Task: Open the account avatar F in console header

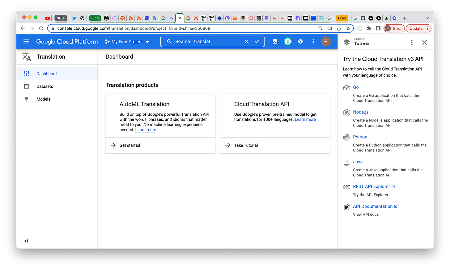Action: click(326, 41)
